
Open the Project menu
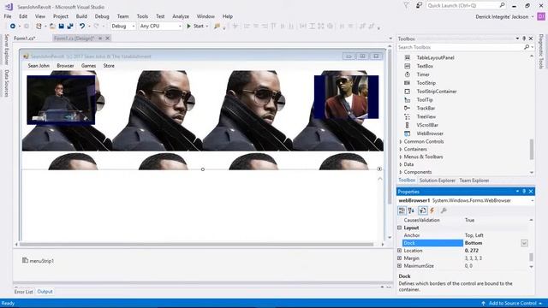[x=61, y=16]
